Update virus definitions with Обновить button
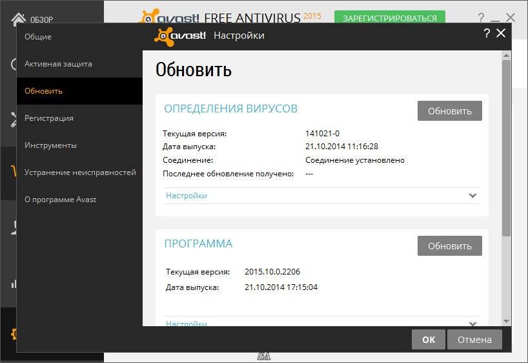 (449, 111)
